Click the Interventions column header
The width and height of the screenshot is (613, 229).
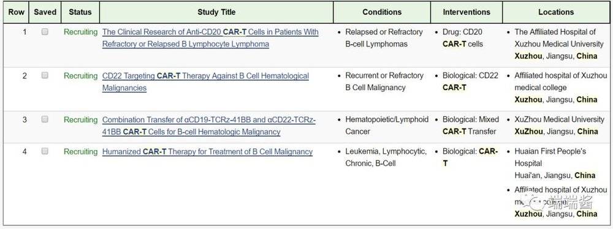click(466, 12)
